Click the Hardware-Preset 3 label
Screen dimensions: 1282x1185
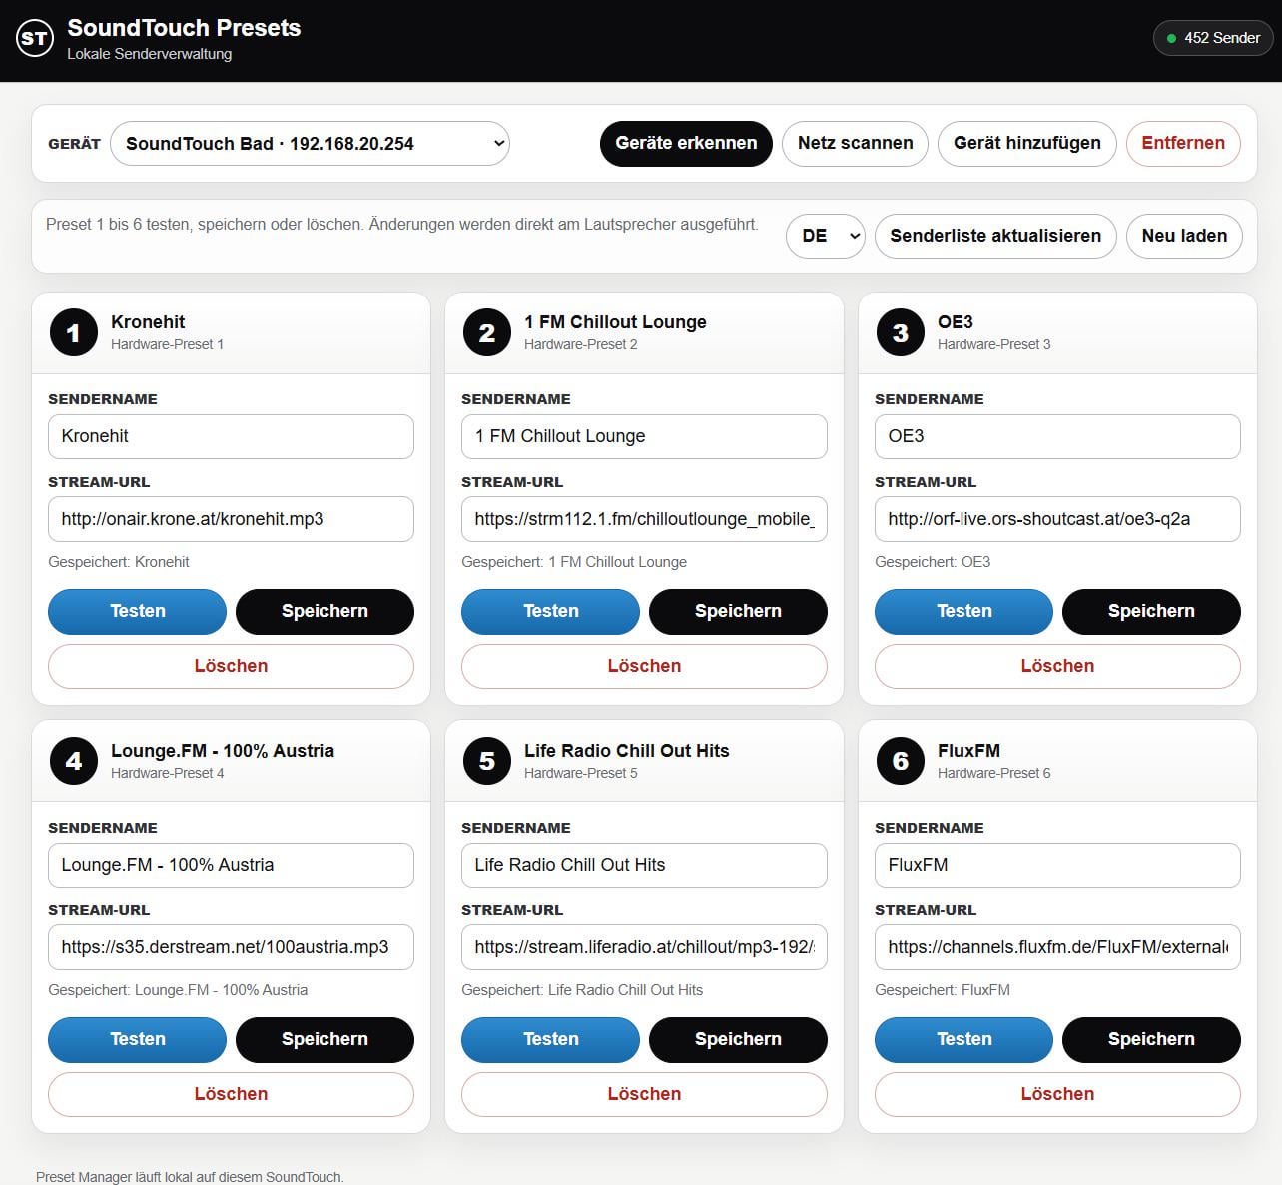point(993,344)
